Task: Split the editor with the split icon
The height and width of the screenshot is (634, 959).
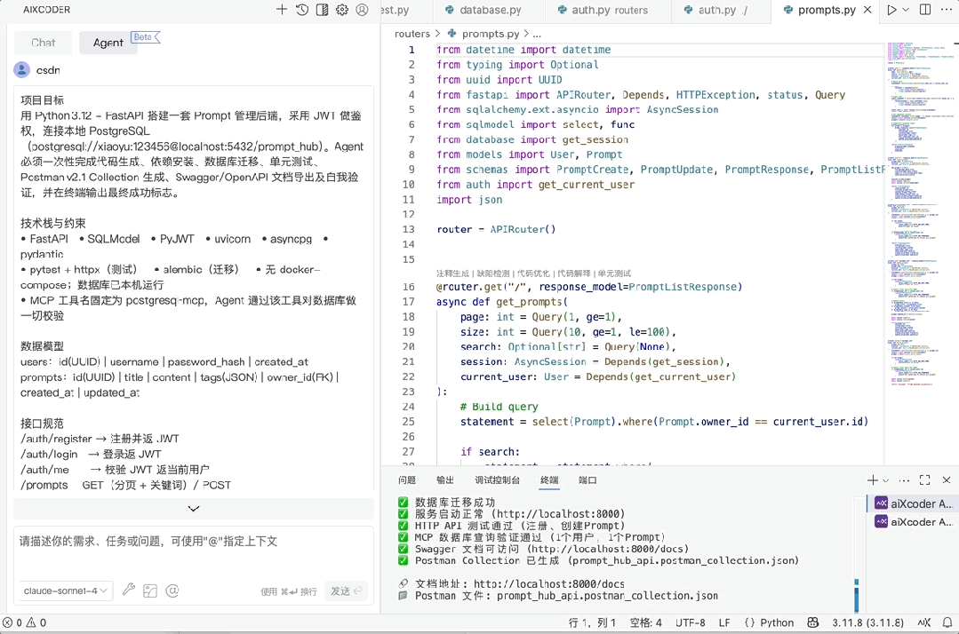Action: click(925, 10)
